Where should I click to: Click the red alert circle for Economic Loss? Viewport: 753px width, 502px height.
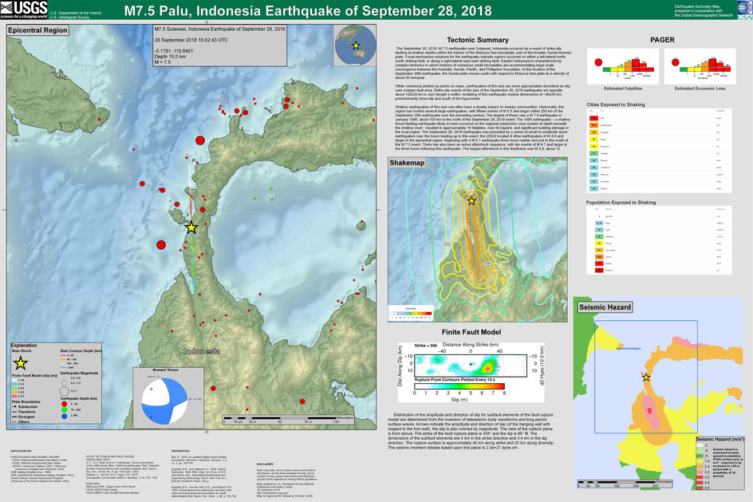tap(670, 65)
